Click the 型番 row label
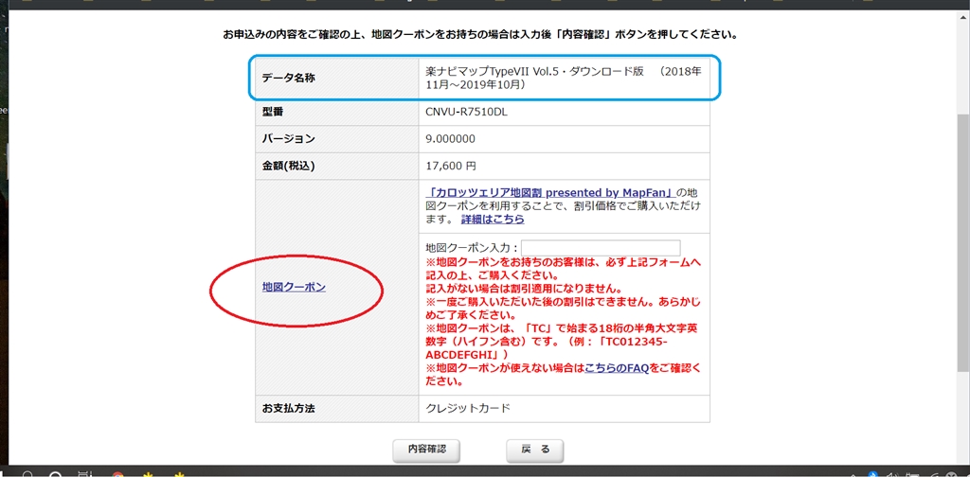The height and width of the screenshot is (477, 970). pos(273,112)
